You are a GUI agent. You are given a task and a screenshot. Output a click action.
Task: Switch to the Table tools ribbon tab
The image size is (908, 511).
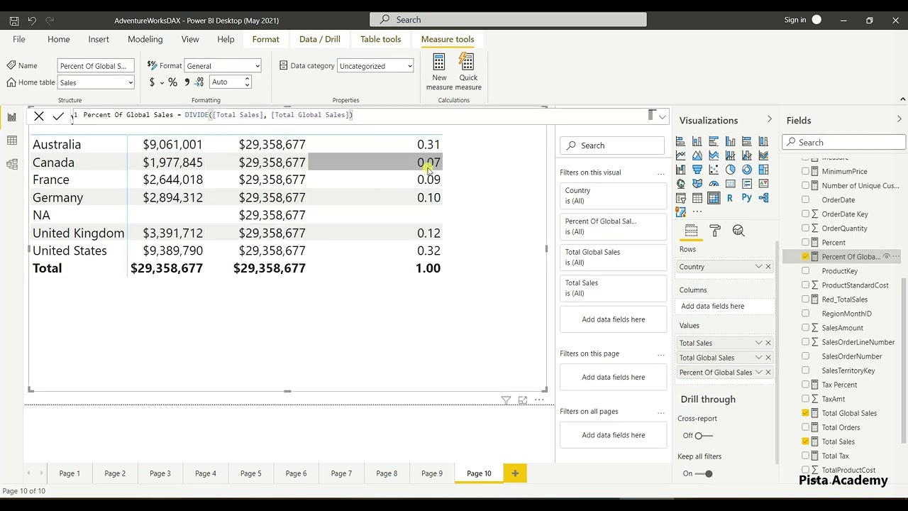pos(381,39)
